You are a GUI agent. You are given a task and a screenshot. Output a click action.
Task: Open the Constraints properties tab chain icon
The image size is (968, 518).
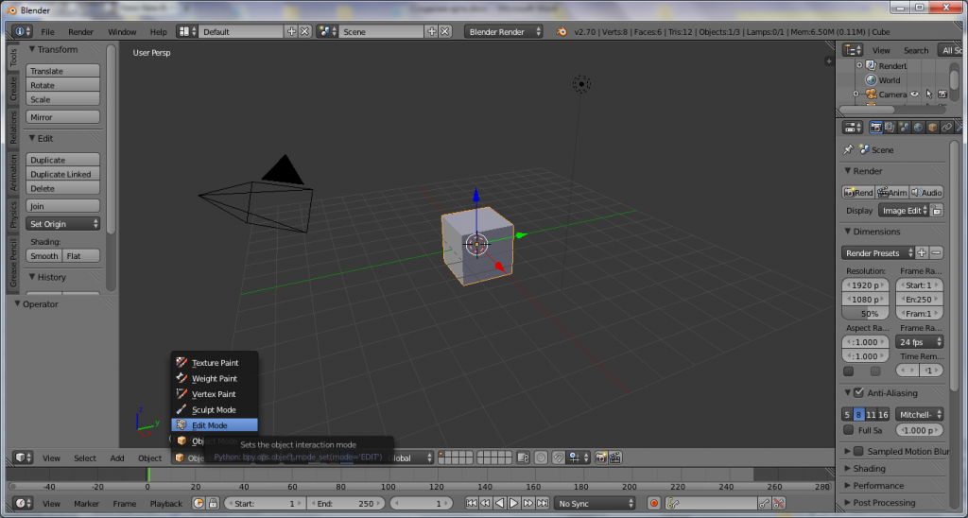coord(946,128)
